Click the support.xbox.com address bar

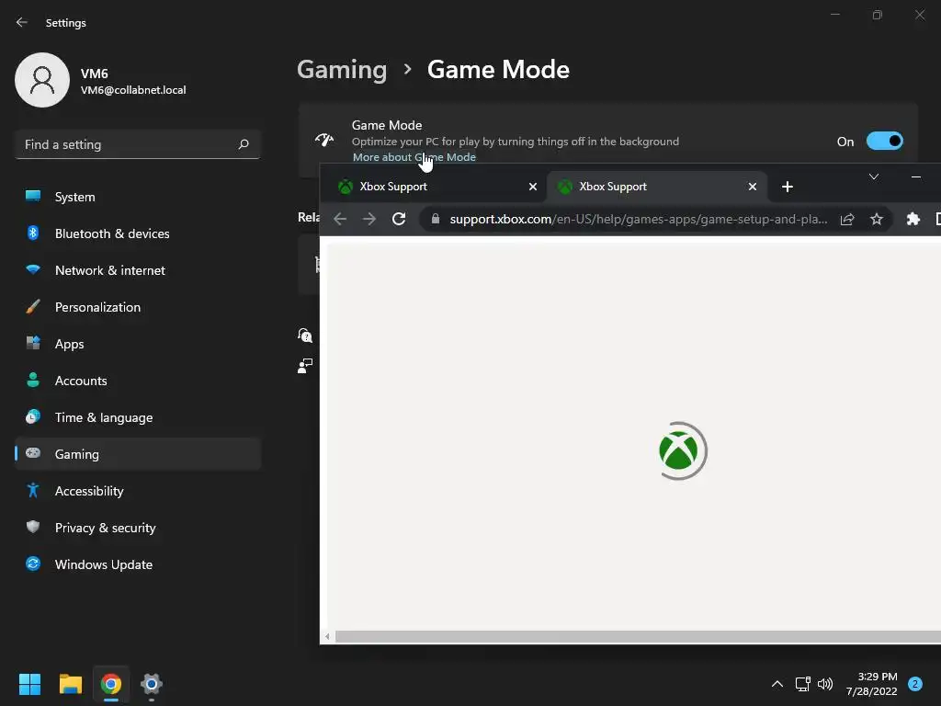(x=639, y=219)
